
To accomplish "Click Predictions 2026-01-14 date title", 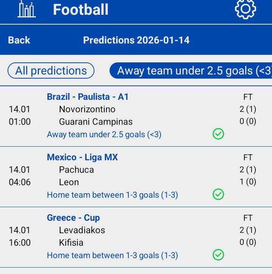I will coord(136,40).
